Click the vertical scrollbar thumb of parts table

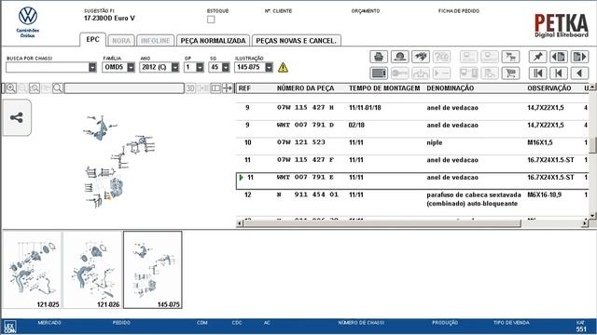click(x=593, y=145)
